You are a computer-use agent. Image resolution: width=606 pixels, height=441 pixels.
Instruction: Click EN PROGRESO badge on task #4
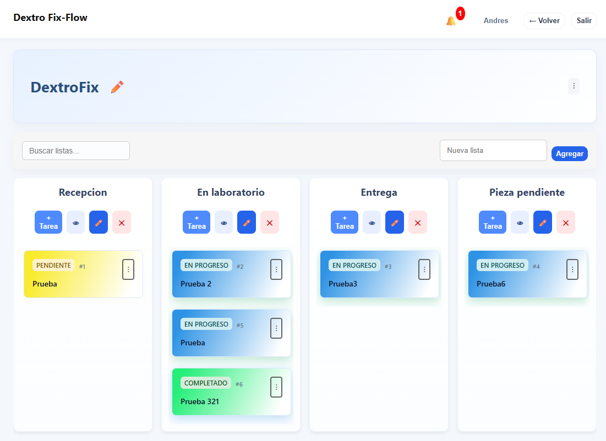(x=503, y=265)
